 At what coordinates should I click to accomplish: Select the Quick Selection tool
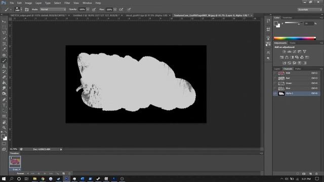click(4, 38)
